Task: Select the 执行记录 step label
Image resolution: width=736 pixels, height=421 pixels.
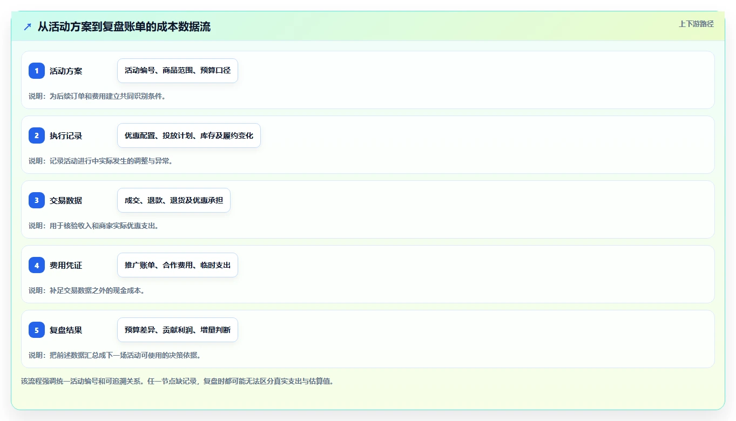Action: [x=66, y=135]
